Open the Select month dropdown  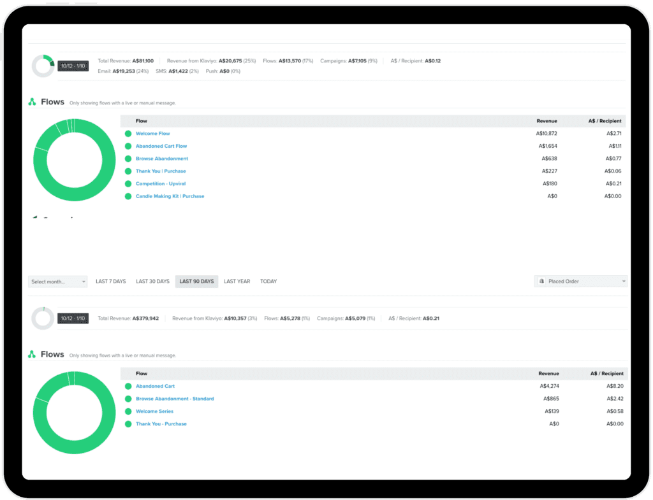pos(58,282)
